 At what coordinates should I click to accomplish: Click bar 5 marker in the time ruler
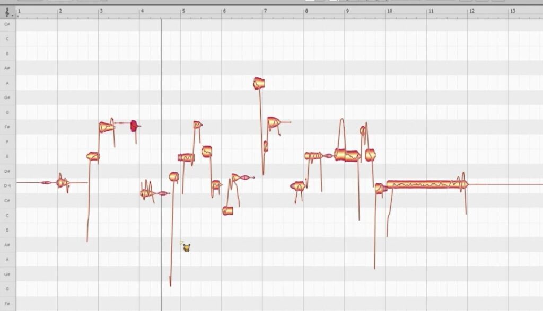[x=183, y=11]
